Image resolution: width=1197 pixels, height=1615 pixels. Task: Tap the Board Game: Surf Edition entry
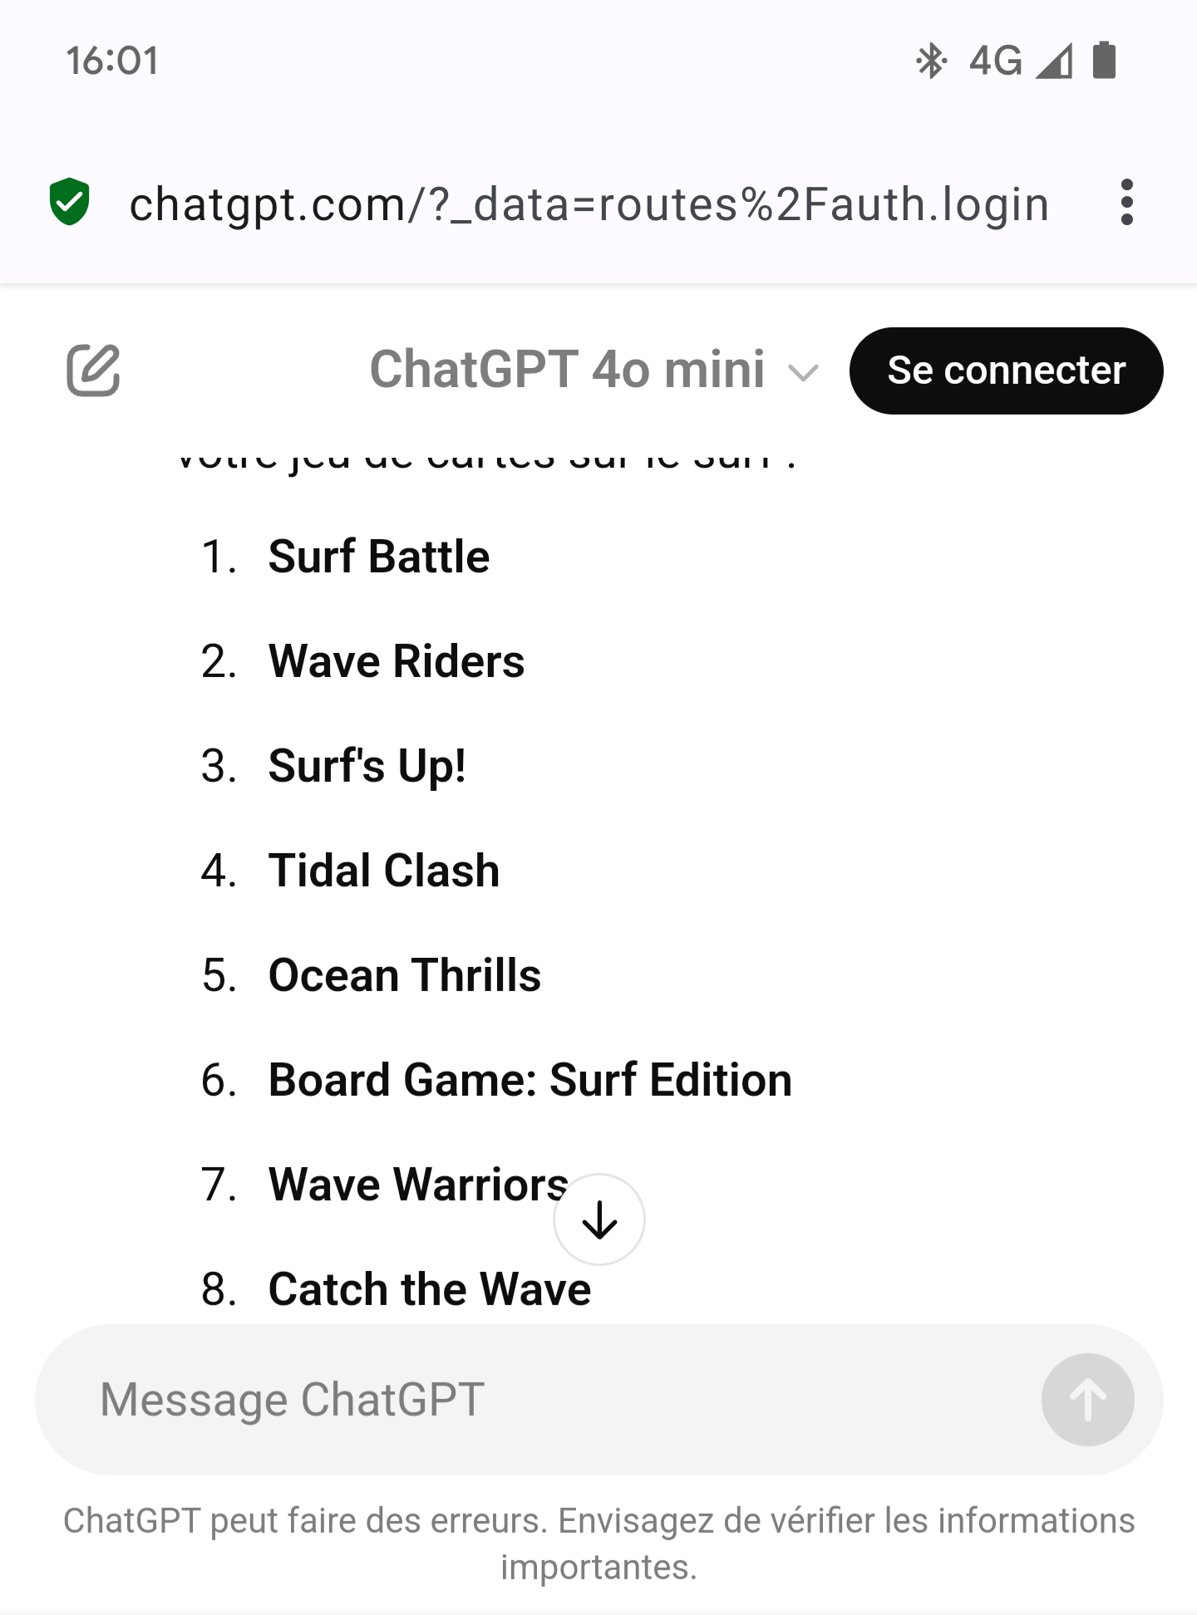tap(530, 1080)
